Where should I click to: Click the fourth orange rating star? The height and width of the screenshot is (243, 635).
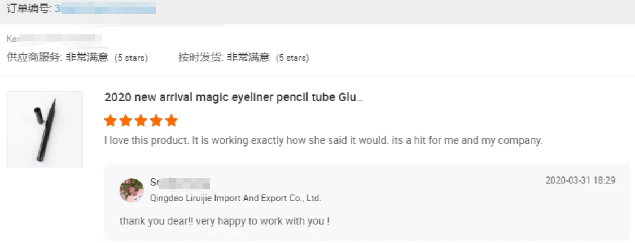156,121
